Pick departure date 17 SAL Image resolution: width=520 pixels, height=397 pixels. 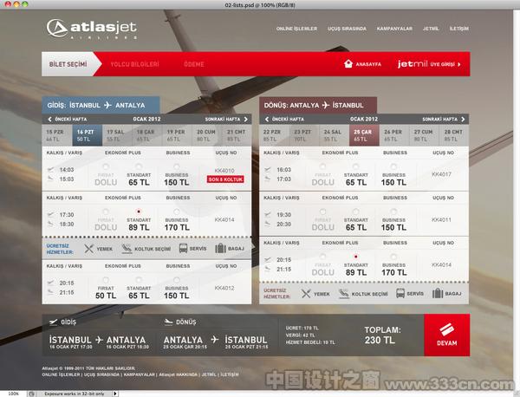click(117, 135)
